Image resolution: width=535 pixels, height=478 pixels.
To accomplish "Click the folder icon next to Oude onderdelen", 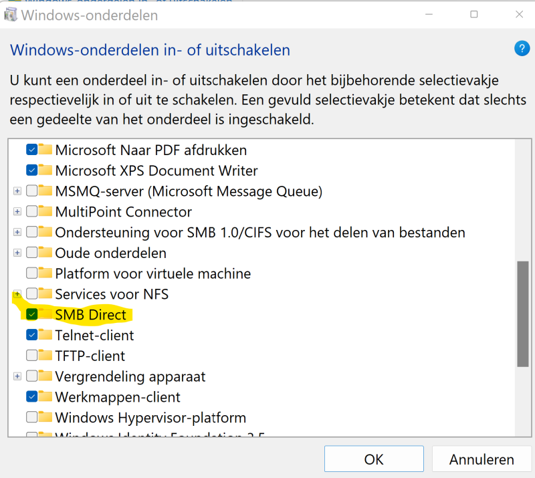I will (45, 253).
